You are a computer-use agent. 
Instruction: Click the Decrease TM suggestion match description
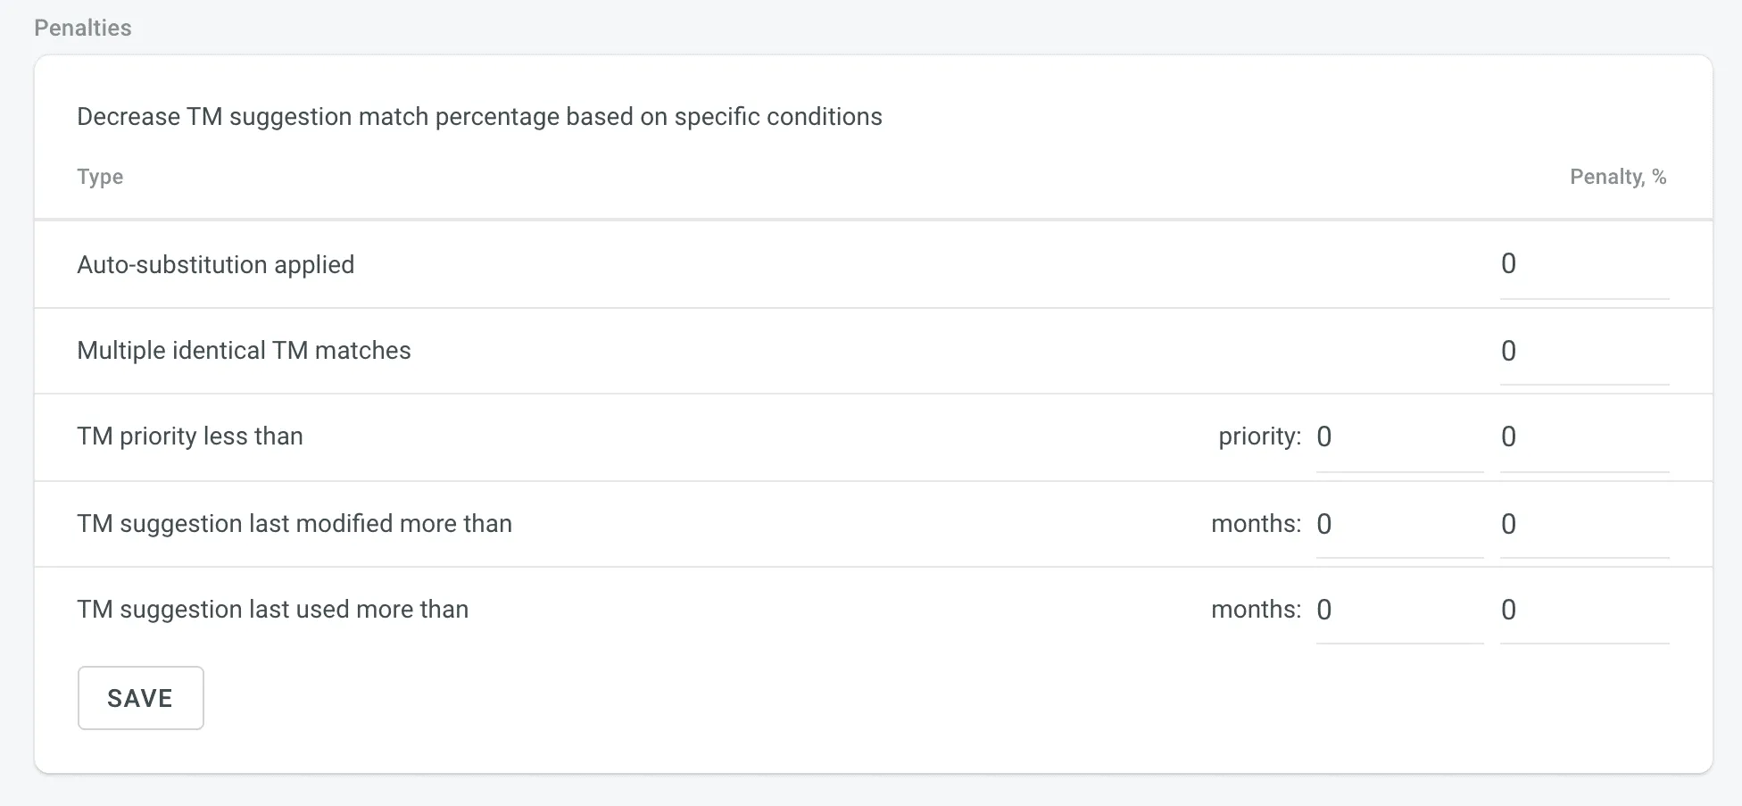tap(479, 117)
